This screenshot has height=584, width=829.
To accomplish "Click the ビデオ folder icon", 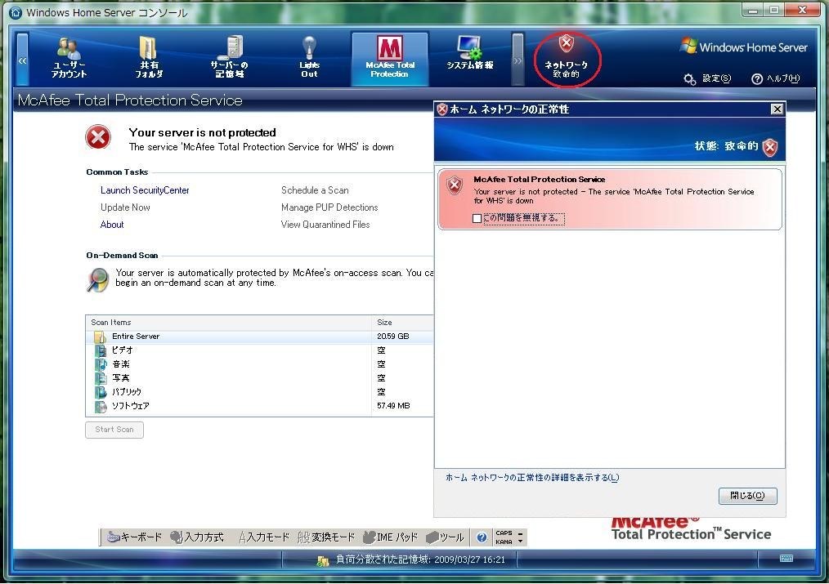I will (101, 350).
